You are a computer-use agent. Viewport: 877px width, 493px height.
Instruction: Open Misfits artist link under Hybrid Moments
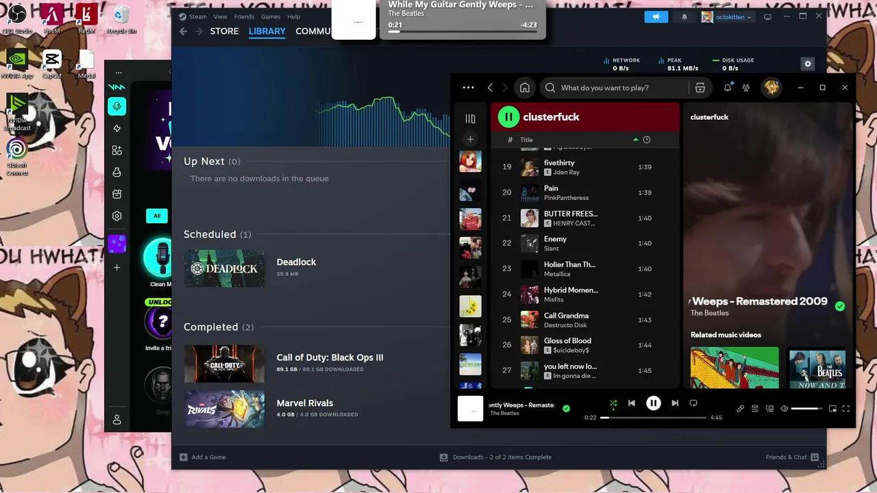coord(554,299)
